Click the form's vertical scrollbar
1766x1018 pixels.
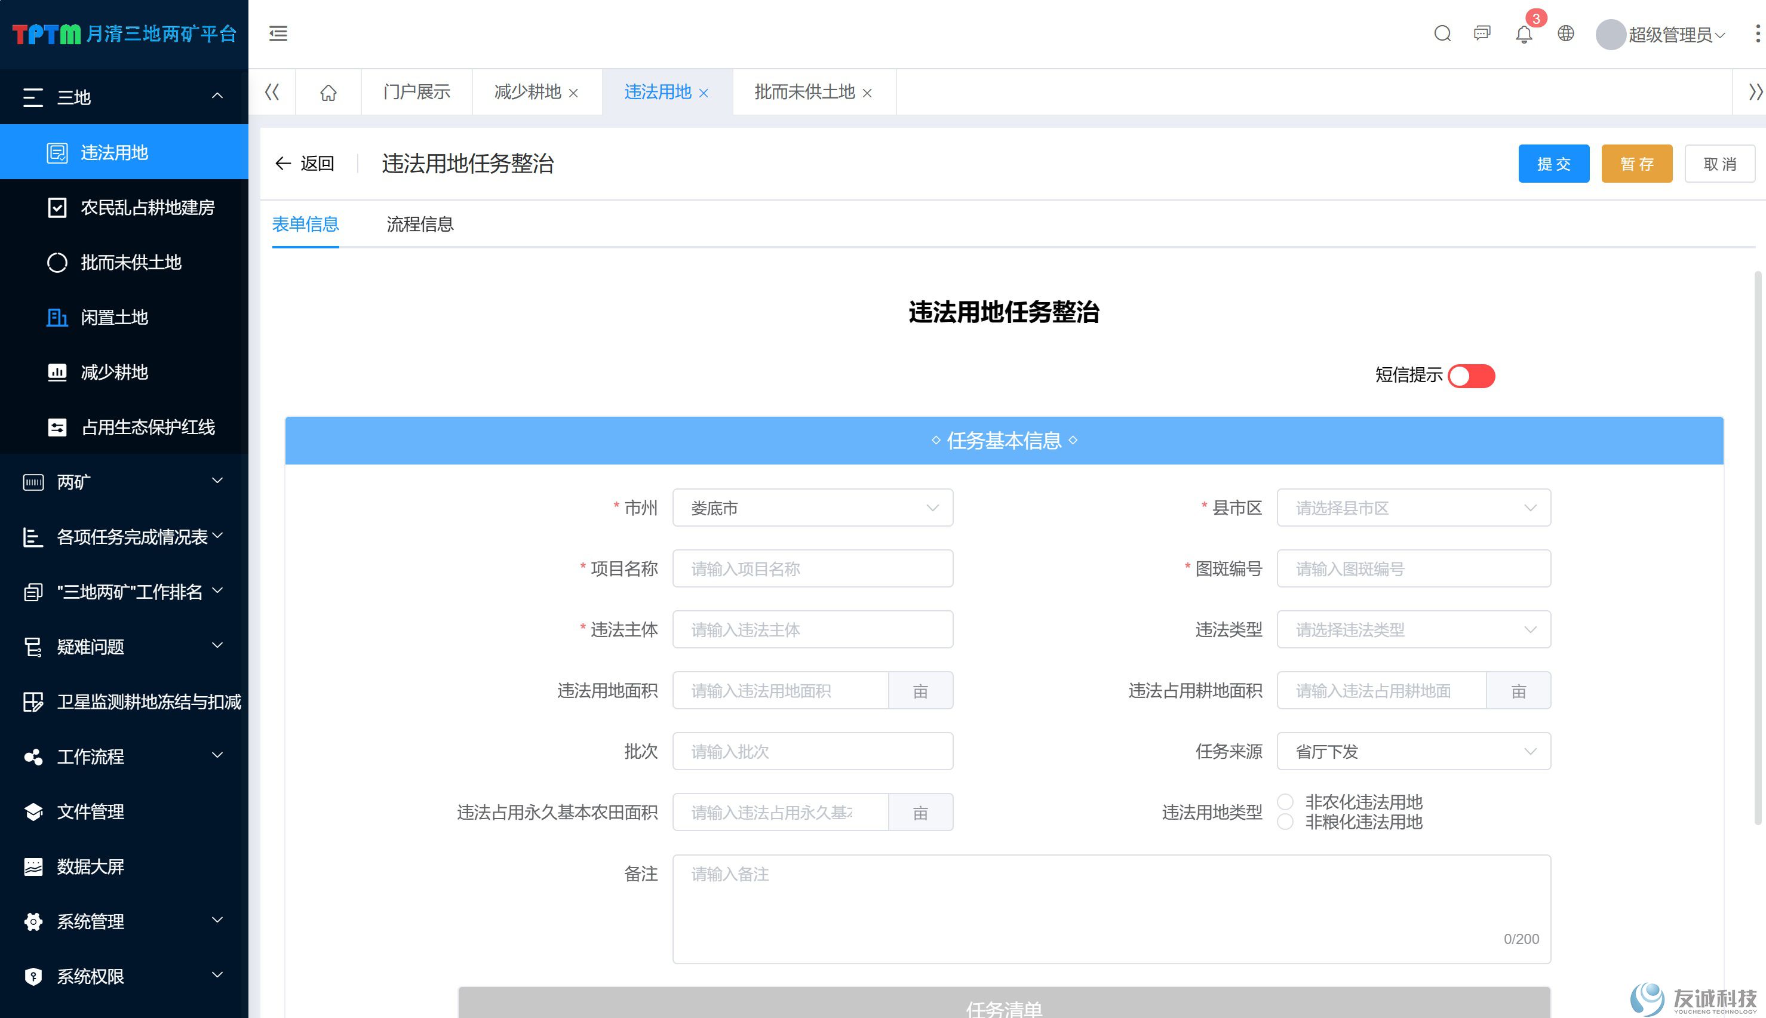[1758, 549]
